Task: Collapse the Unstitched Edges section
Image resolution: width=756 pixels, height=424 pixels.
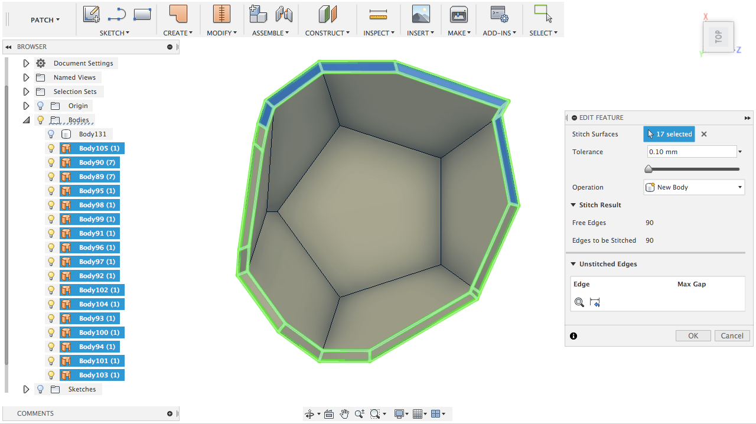Action: (x=573, y=264)
